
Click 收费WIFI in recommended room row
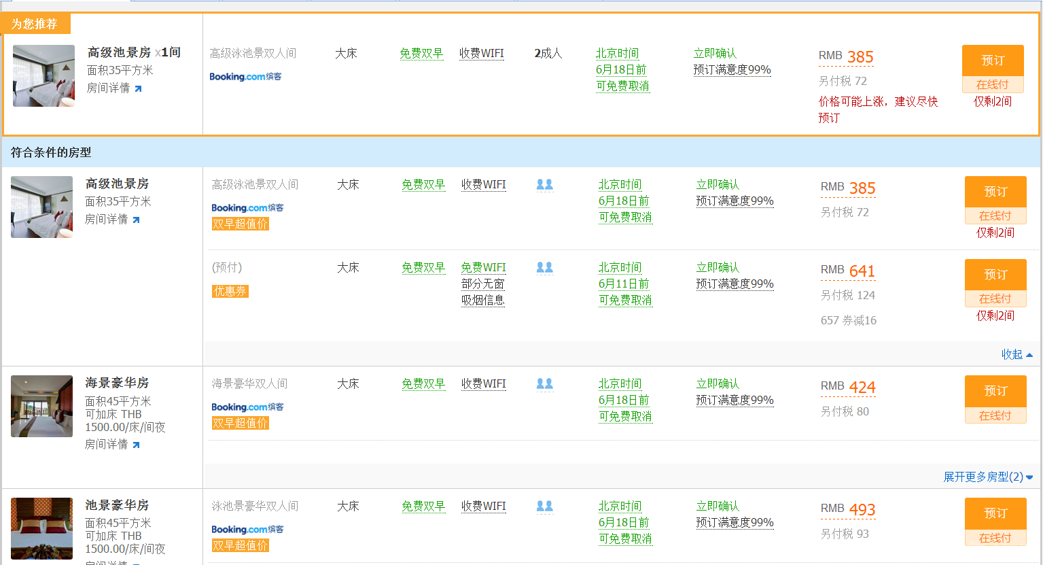tap(482, 53)
